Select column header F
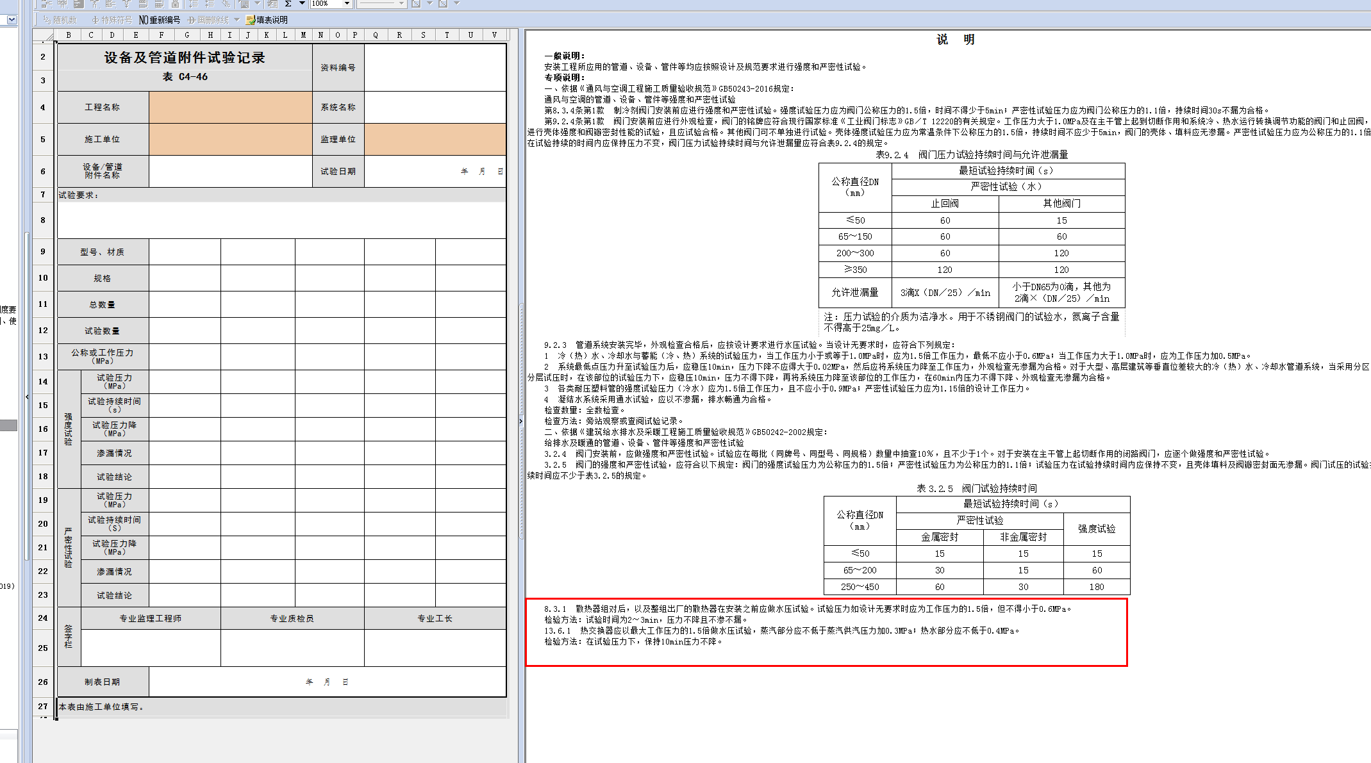 coord(161,35)
